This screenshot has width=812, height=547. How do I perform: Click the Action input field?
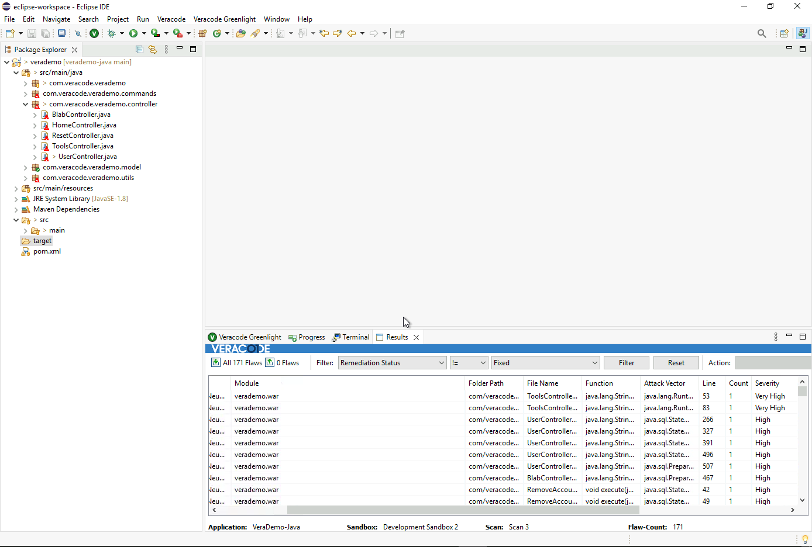(773, 363)
